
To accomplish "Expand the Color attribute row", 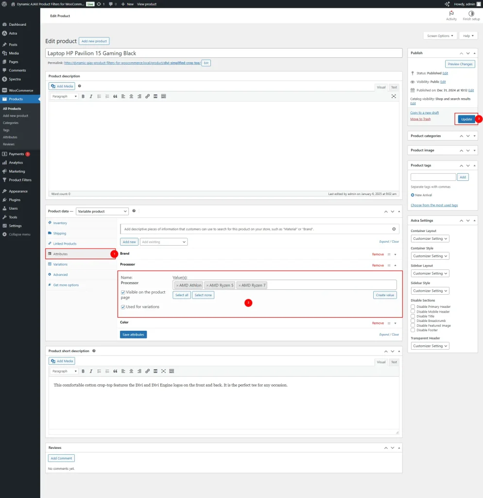I will coord(395,323).
